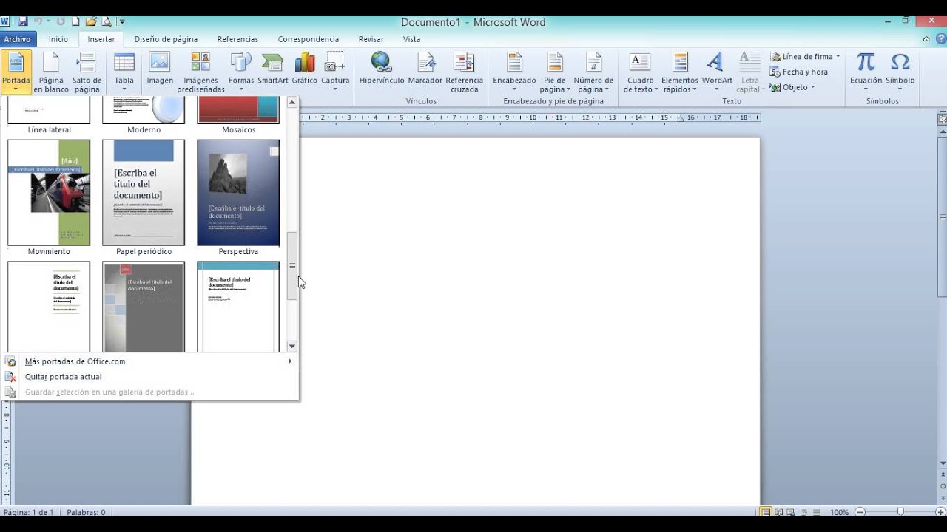Open Customize Quick Access Toolbar dropdown
This screenshot has width=947, height=532.
(x=122, y=21)
